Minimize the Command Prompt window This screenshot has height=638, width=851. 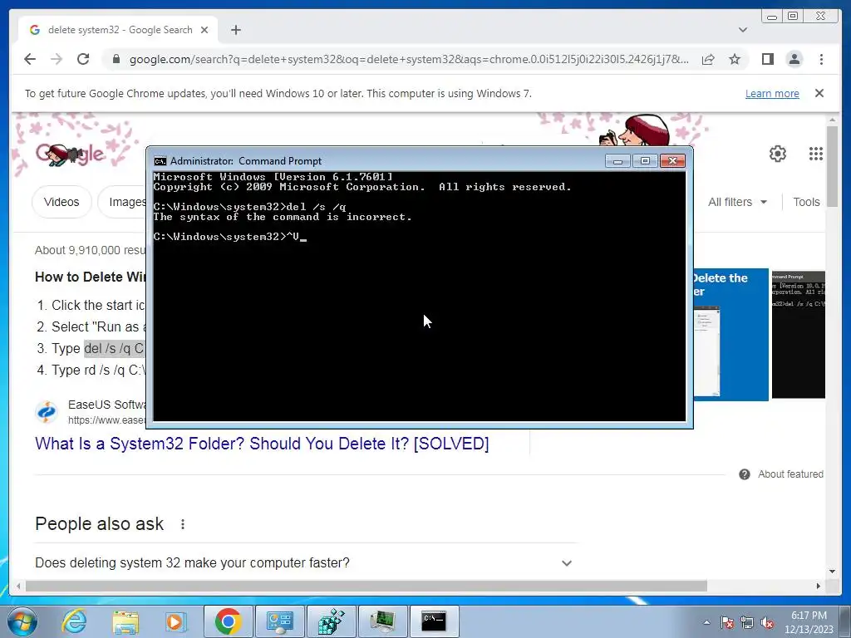coord(617,161)
